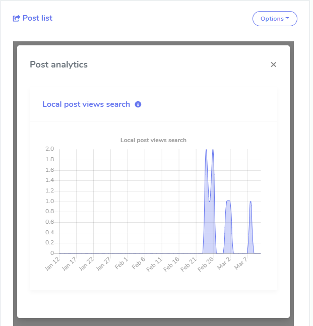Click the Feb 26 x-axis label

206,264
